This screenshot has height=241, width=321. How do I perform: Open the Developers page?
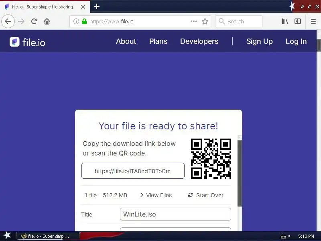coord(199,41)
